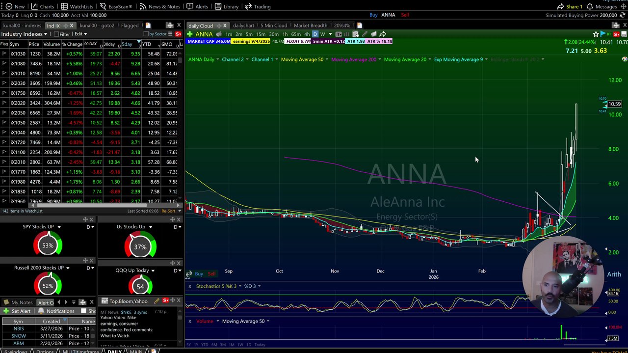Select the pencil drawing tool icon
Viewport: 628px width, 353px height.
point(365,34)
